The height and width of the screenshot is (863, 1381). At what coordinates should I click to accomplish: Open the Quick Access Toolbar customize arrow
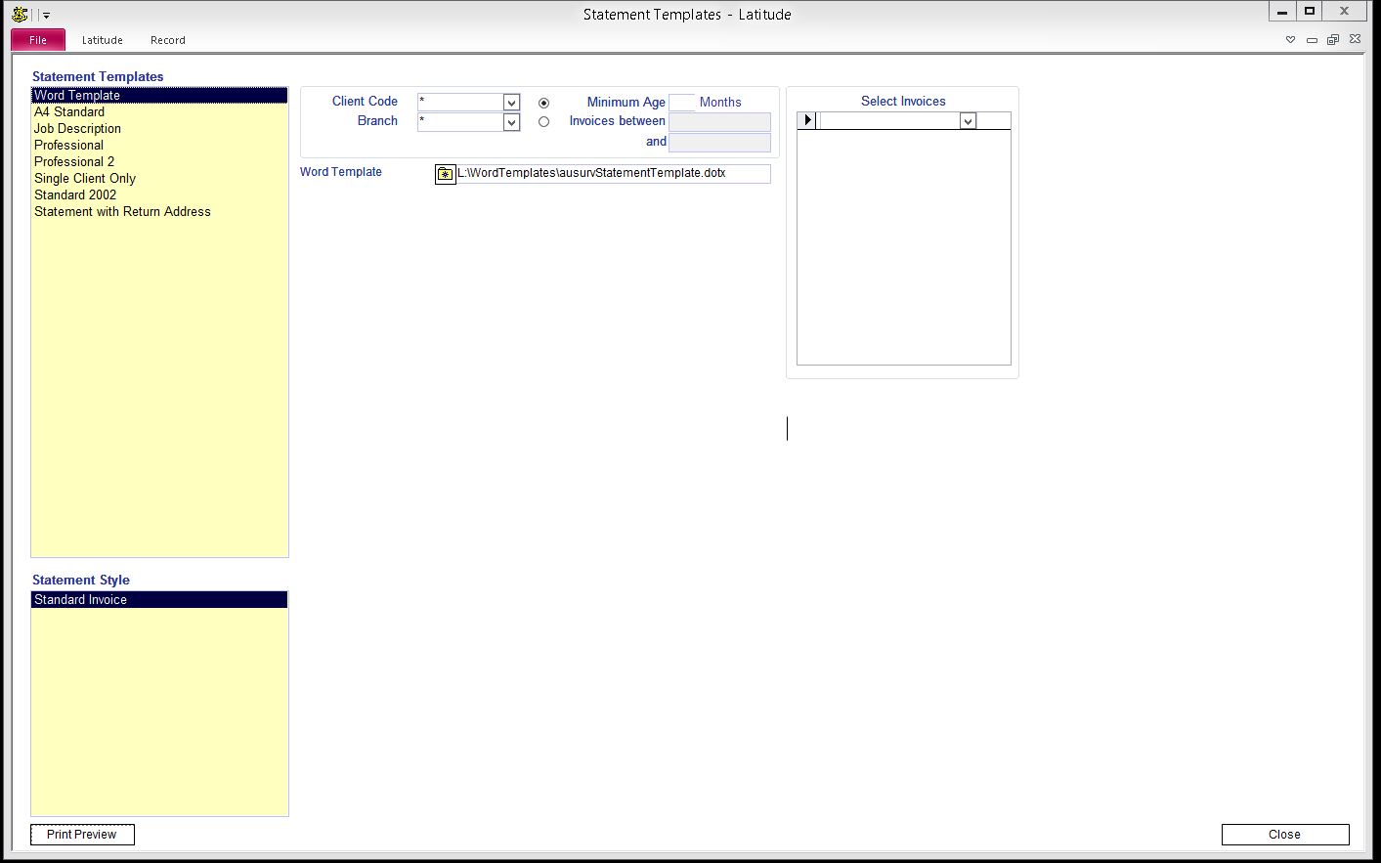46,16
